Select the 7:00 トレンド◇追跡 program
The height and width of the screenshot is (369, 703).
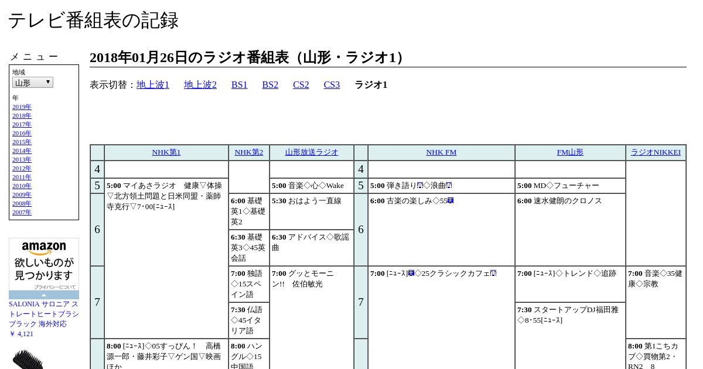coord(570,284)
